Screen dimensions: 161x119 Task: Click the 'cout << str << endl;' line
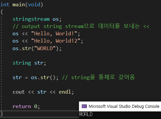(43, 92)
